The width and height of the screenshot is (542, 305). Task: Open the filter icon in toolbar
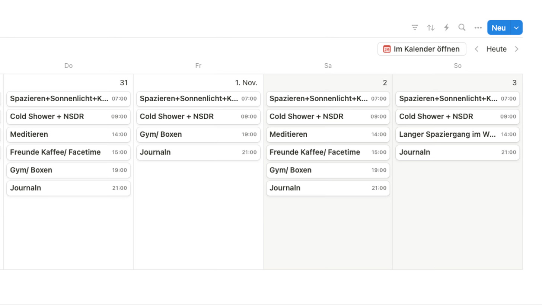(x=415, y=28)
